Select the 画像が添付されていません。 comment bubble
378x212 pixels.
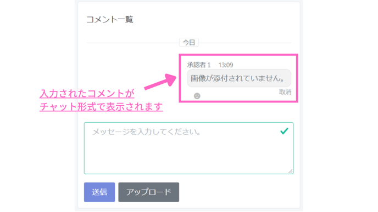tap(239, 78)
